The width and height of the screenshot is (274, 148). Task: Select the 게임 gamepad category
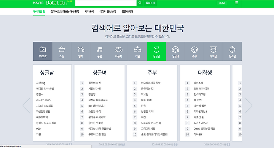137,51
